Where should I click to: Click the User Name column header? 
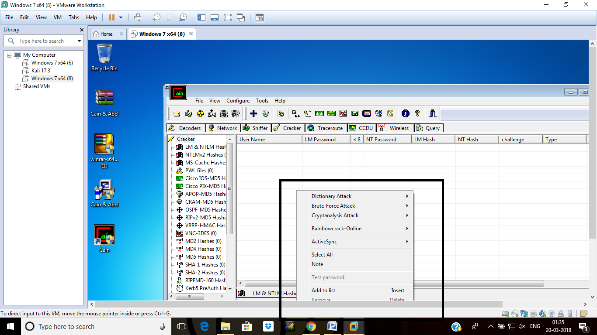click(270, 140)
